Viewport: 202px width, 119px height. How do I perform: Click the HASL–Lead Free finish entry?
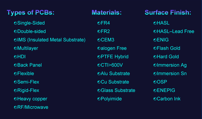point(176,31)
